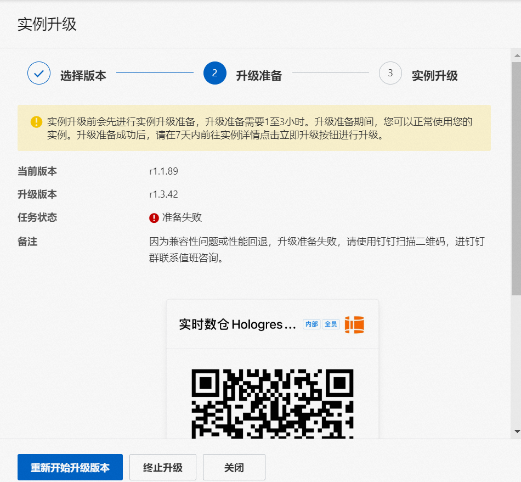Click the orange Hologres logo icon

click(x=354, y=324)
